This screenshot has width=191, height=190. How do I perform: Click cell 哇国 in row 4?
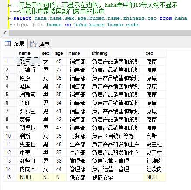pos(28,86)
